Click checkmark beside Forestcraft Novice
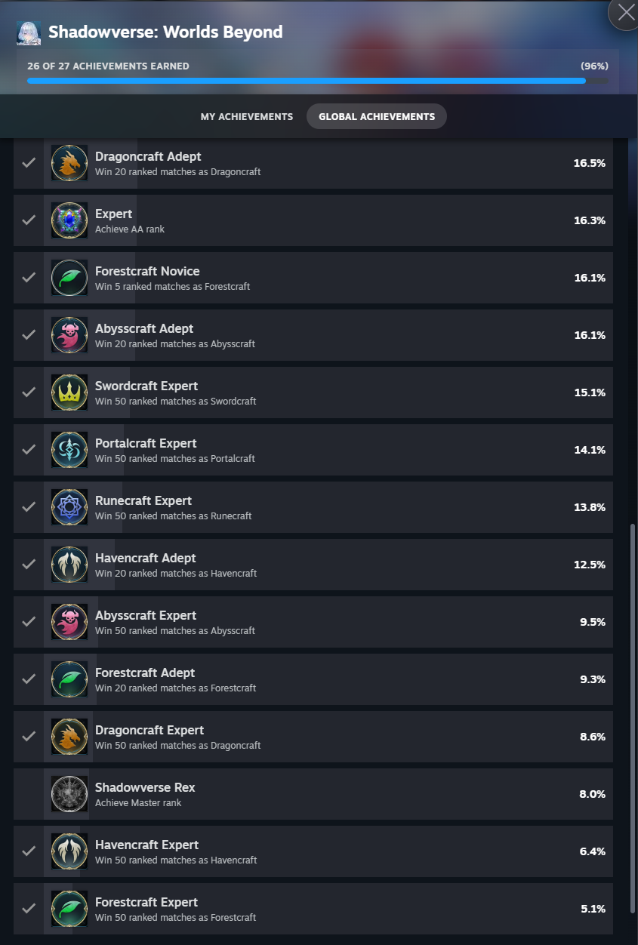The width and height of the screenshot is (638, 945). pyautogui.click(x=29, y=278)
